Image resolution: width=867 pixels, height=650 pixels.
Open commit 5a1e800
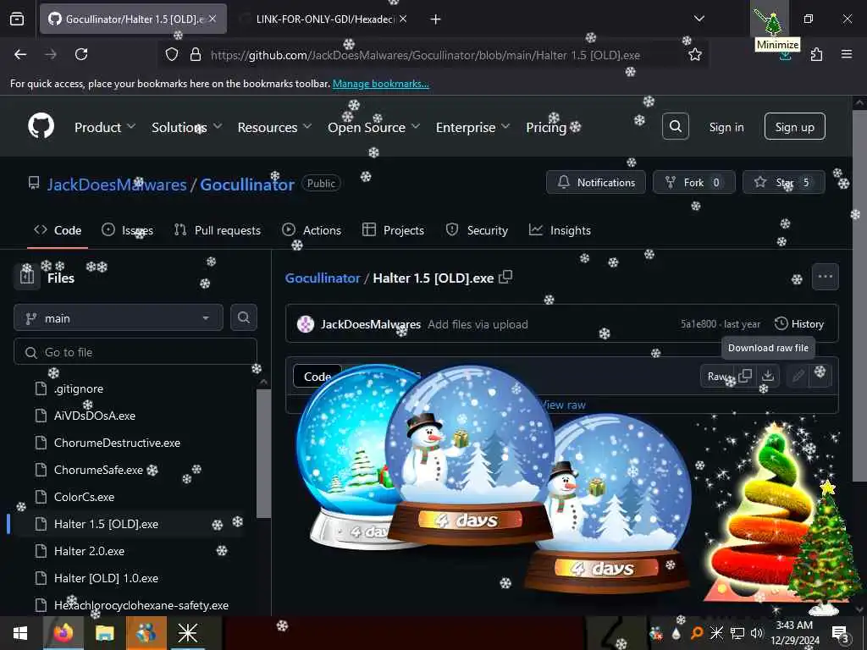(699, 324)
